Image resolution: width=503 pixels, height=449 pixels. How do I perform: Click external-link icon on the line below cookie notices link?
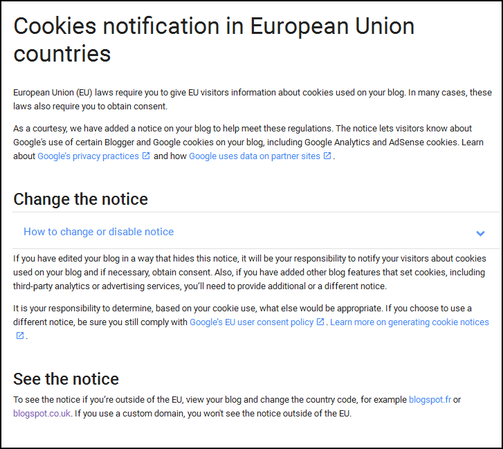pos(20,336)
